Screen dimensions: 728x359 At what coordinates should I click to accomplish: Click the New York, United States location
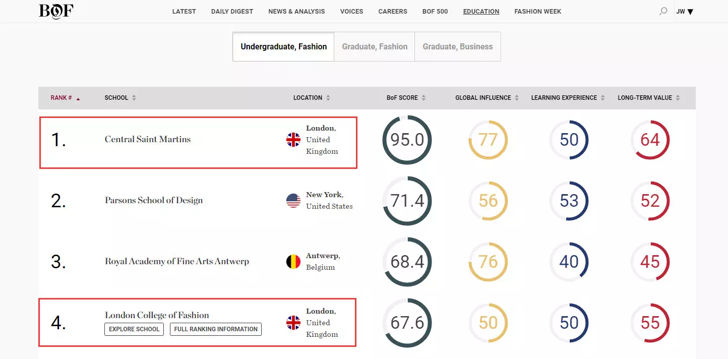329,201
